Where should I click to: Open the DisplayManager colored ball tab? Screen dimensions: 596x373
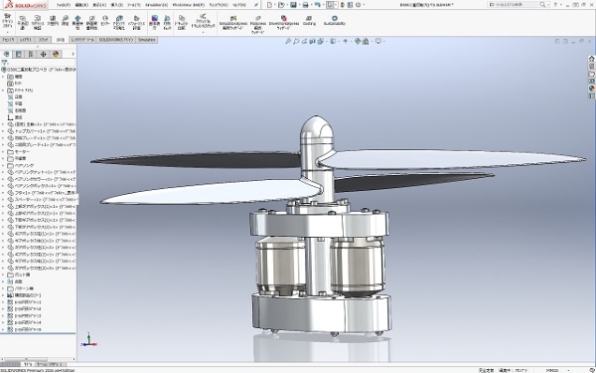click(x=56, y=54)
